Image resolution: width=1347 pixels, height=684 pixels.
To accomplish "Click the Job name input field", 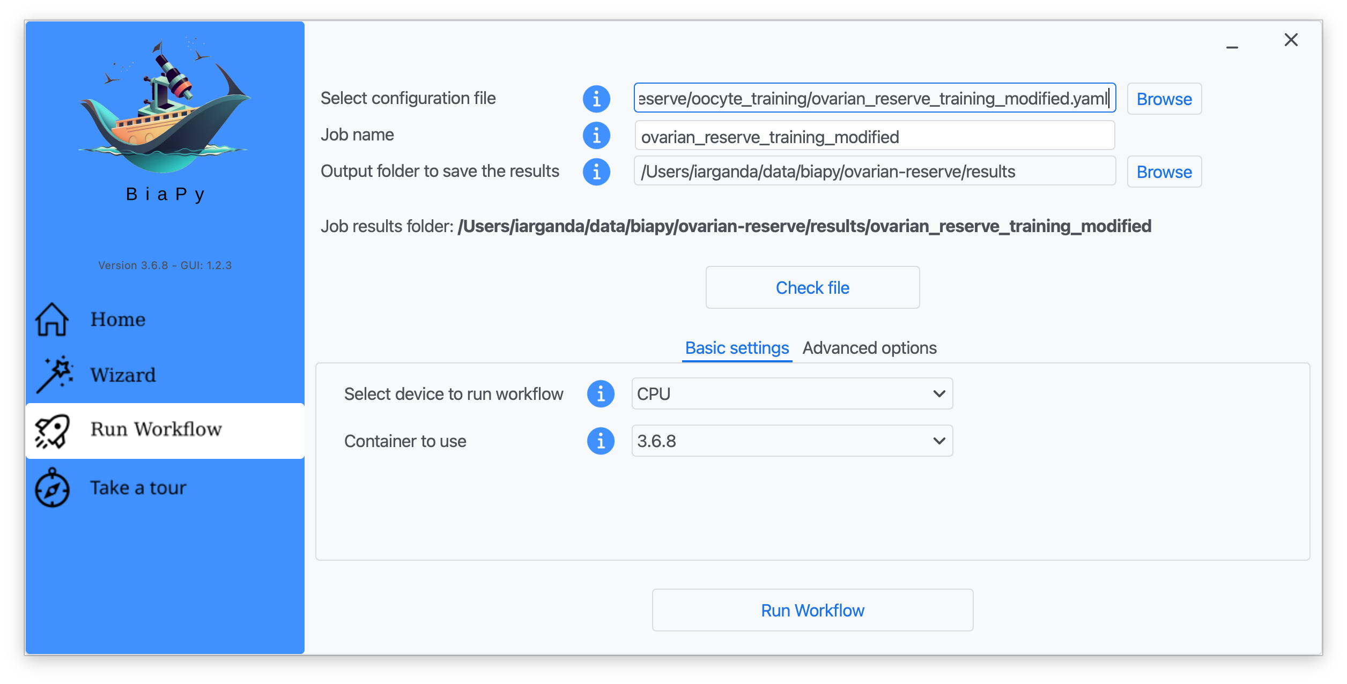I will pyautogui.click(x=875, y=136).
